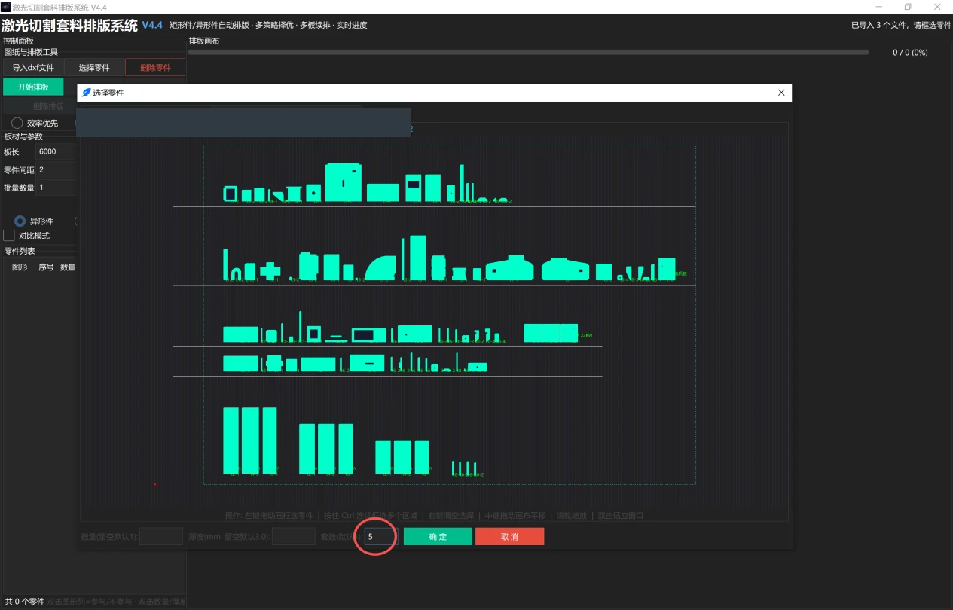Enable the 对比模式 checkbox
953x610 pixels.
[9, 236]
